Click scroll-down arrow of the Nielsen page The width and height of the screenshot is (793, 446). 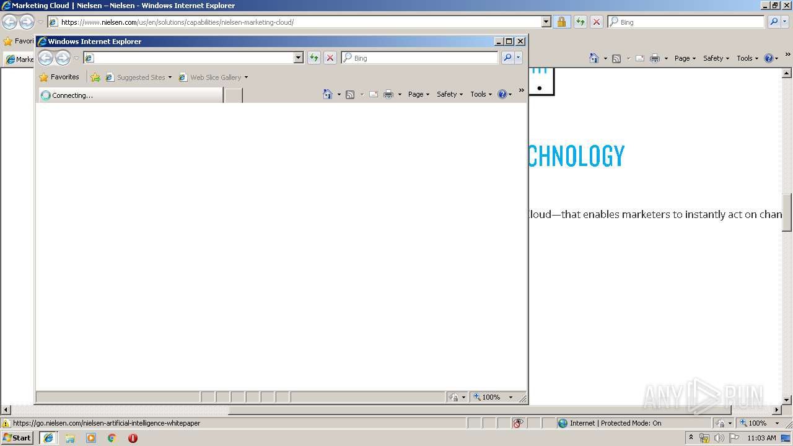[x=787, y=400]
